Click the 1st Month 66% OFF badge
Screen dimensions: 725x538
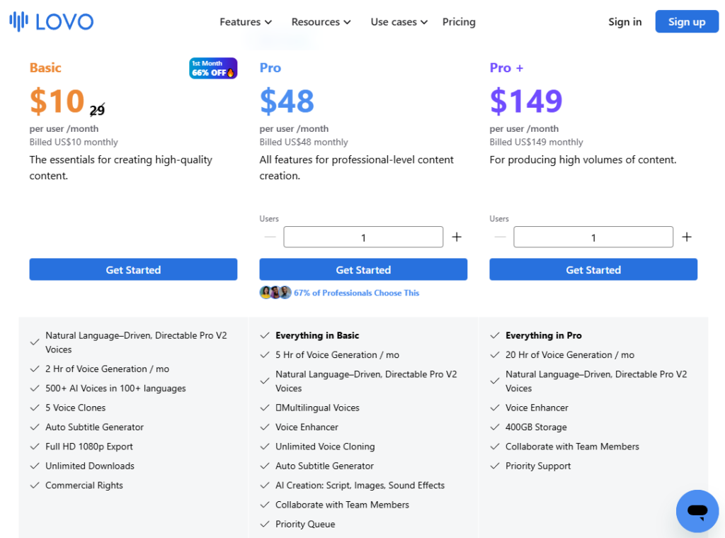213,68
